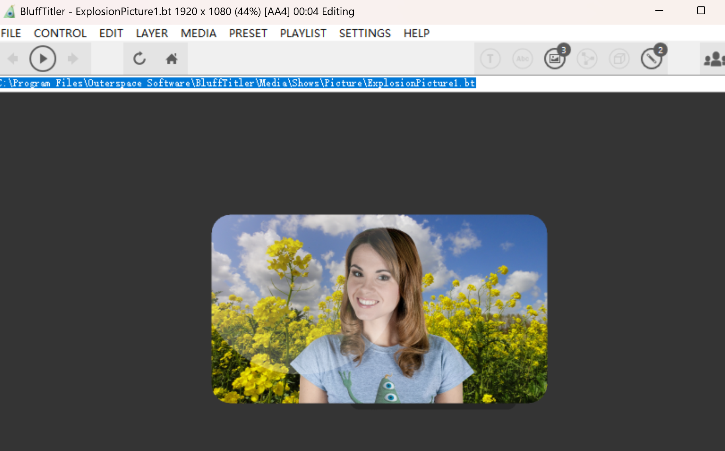Open the PLAYLIST menu
725x451 pixels.
pyautogui.click(x=303, y=33)
